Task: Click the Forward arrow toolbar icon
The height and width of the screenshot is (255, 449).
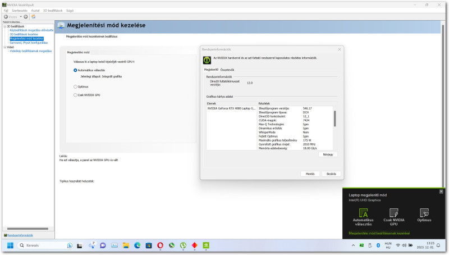Action: tap(26, 17)
